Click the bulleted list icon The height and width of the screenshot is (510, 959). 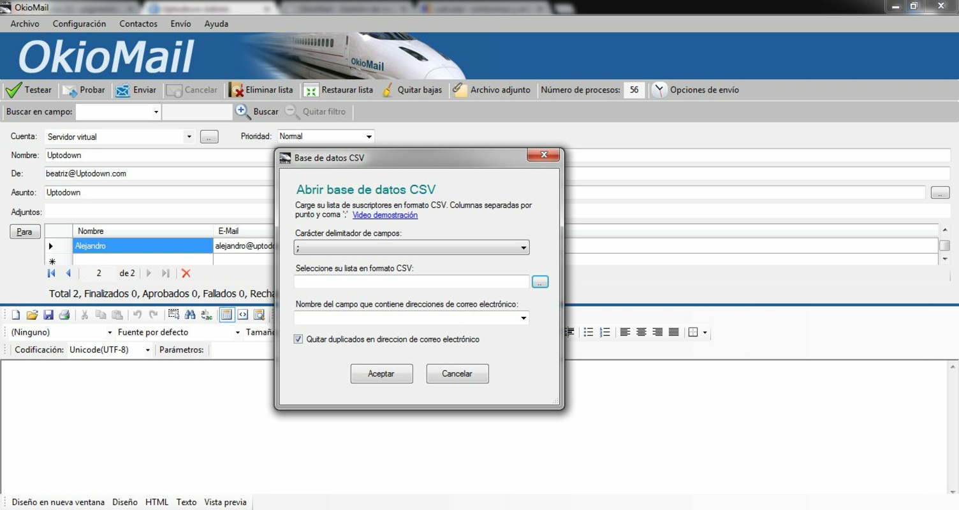click(x=589, y=332)
